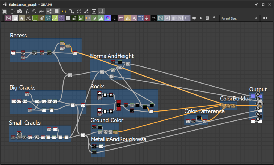Viewport: 274px width, 165px height.
Task: Click the Substance_graph - GRAPH panel title
Action: [31, 5]
